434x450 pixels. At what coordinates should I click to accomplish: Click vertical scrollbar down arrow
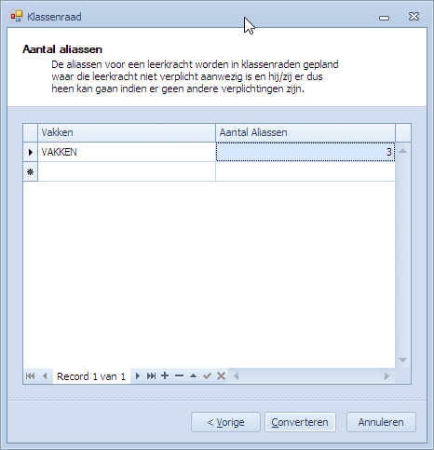pyautogui.click(x=402, y=361)
